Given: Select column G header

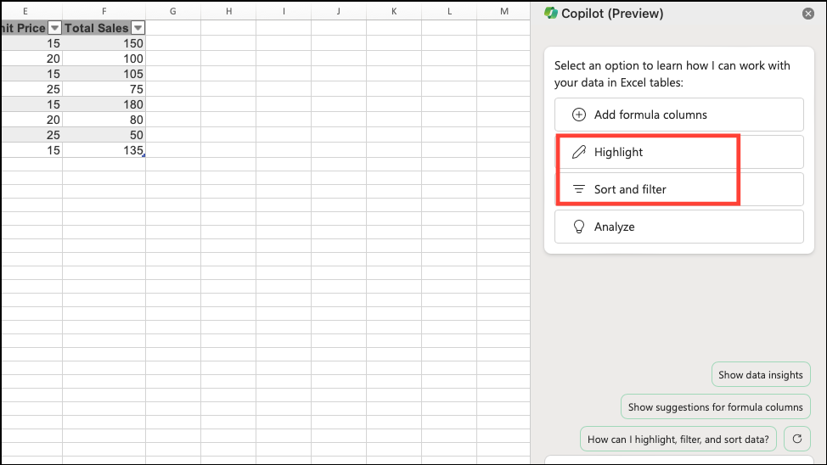Looking at the screenshot, I should click(x=173, y=11).
